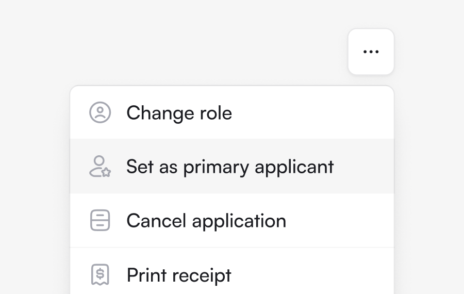Viewport: 464px width, 294px height.
Task: Click the dollar receipt icon
Action: click(x=100, y=275)
